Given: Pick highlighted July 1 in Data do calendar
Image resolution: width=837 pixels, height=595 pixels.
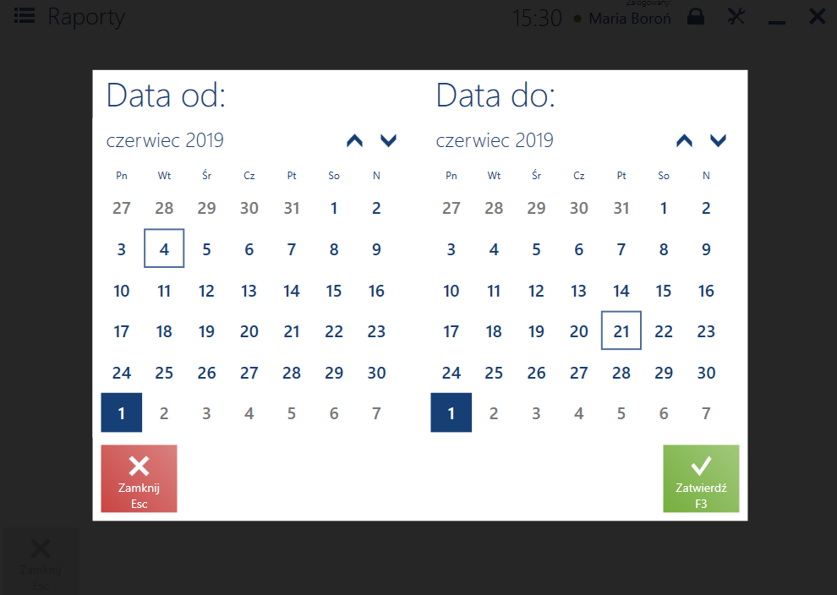Looking at the screenshot, I should pos(451,413).
